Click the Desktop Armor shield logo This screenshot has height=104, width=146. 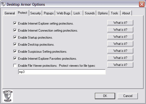point(8,96)
